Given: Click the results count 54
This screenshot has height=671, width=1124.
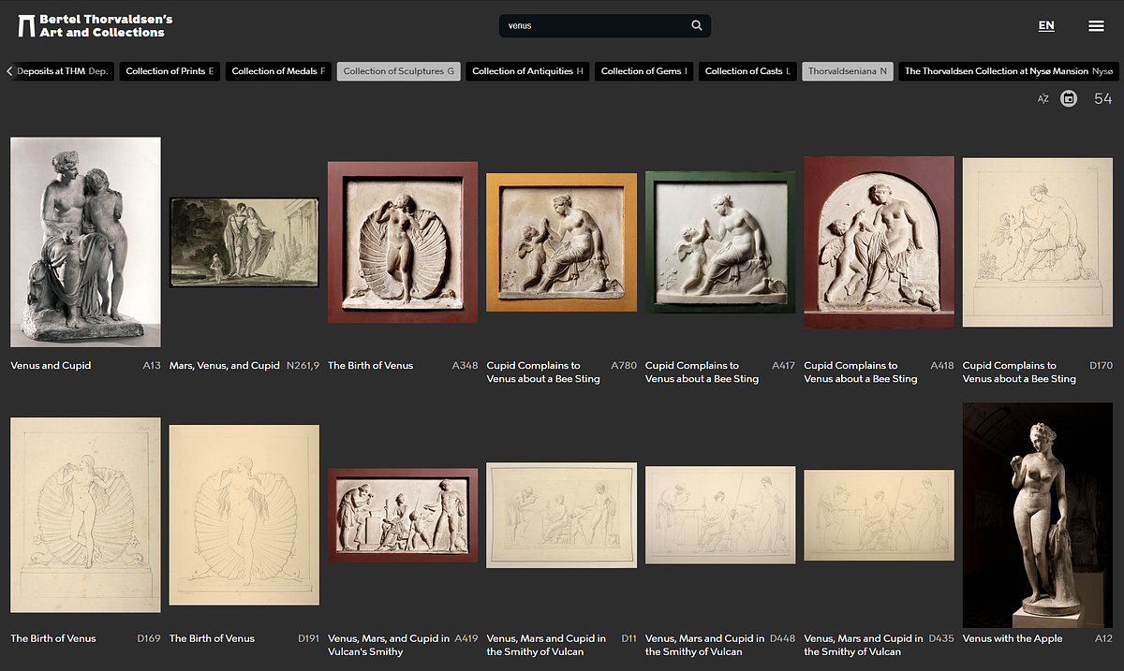Looking at the screenshot, I should pyautogui.click(x=1102, y=98).
